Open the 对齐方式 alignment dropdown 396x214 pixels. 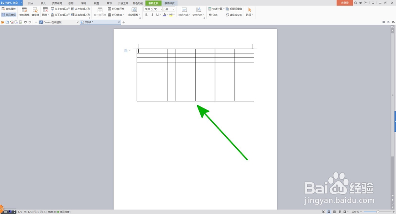[184, 12]
